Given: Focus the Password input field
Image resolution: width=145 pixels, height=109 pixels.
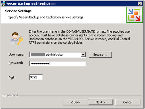Looking at the screenshot, I should [x=58, y=64].
